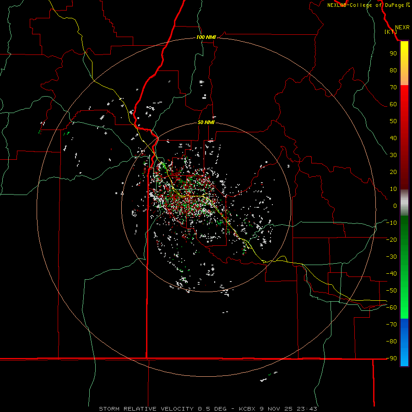Click the orange 70-80 kt color scale segment
The width and height of the screenshot is (412, 412).
[404, 79]
